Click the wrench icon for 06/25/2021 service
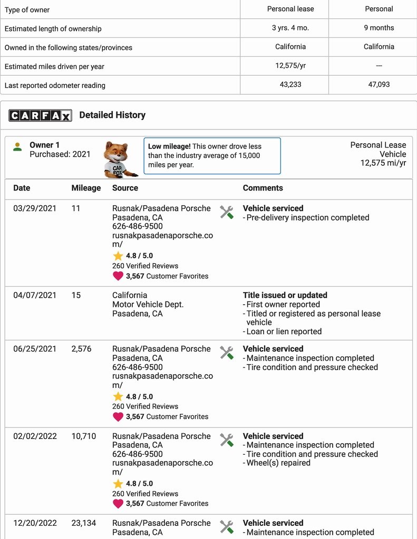Viewport: 417px width, 539px height. pos(227,353)
